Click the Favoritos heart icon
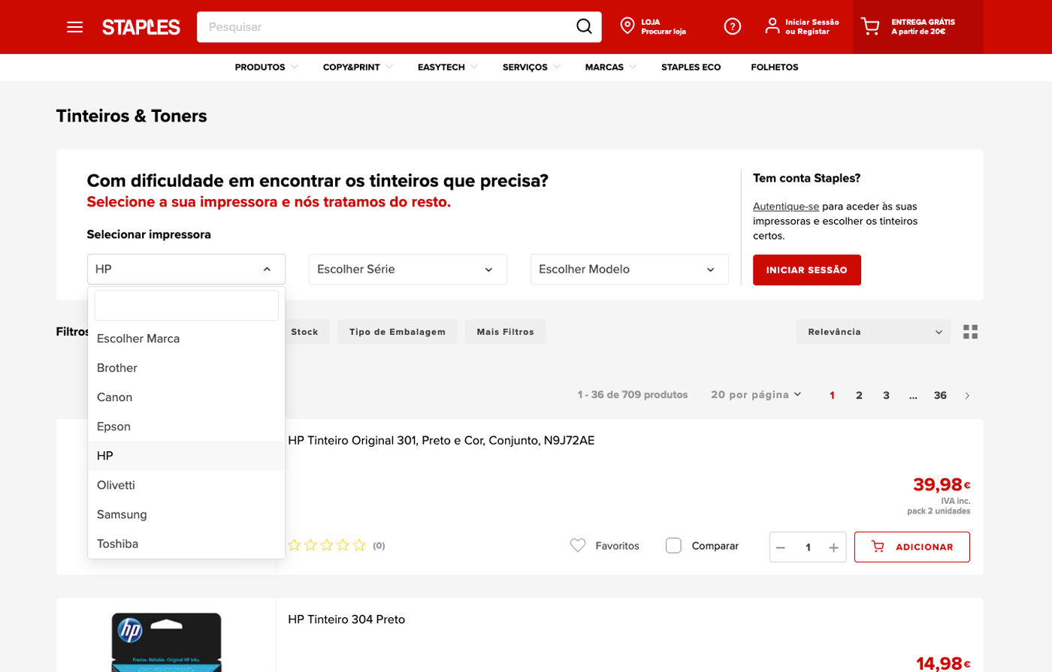 point(578,546)
